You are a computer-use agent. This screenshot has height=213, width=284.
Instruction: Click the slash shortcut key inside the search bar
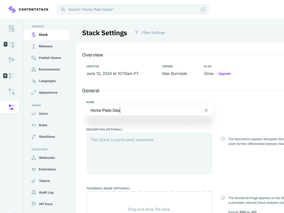click(203, 9)
